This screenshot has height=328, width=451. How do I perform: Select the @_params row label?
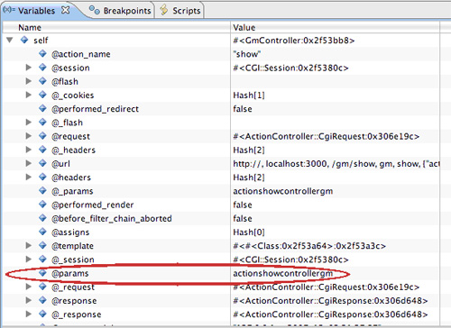point(72,191)
